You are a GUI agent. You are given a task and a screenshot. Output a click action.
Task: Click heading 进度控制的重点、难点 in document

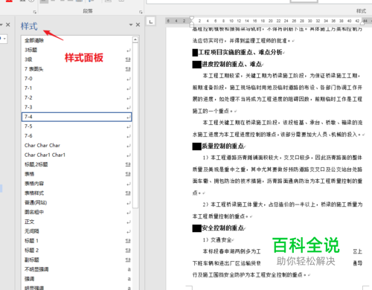231,65
